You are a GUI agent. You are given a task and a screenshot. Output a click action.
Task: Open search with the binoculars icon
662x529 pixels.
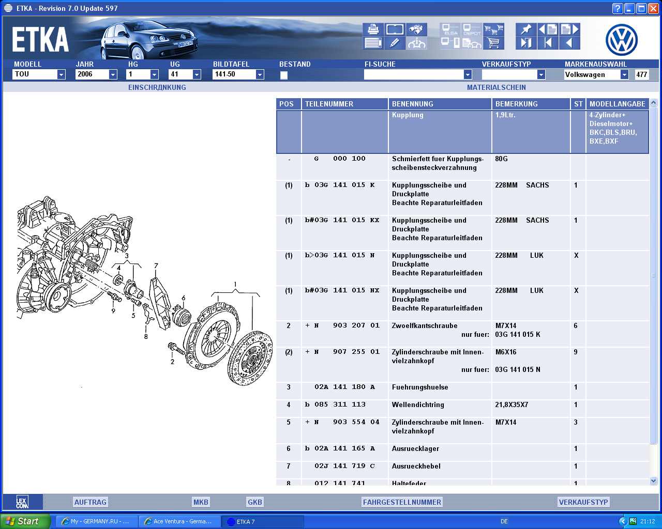pyautogui.click(x=416, y=29)
